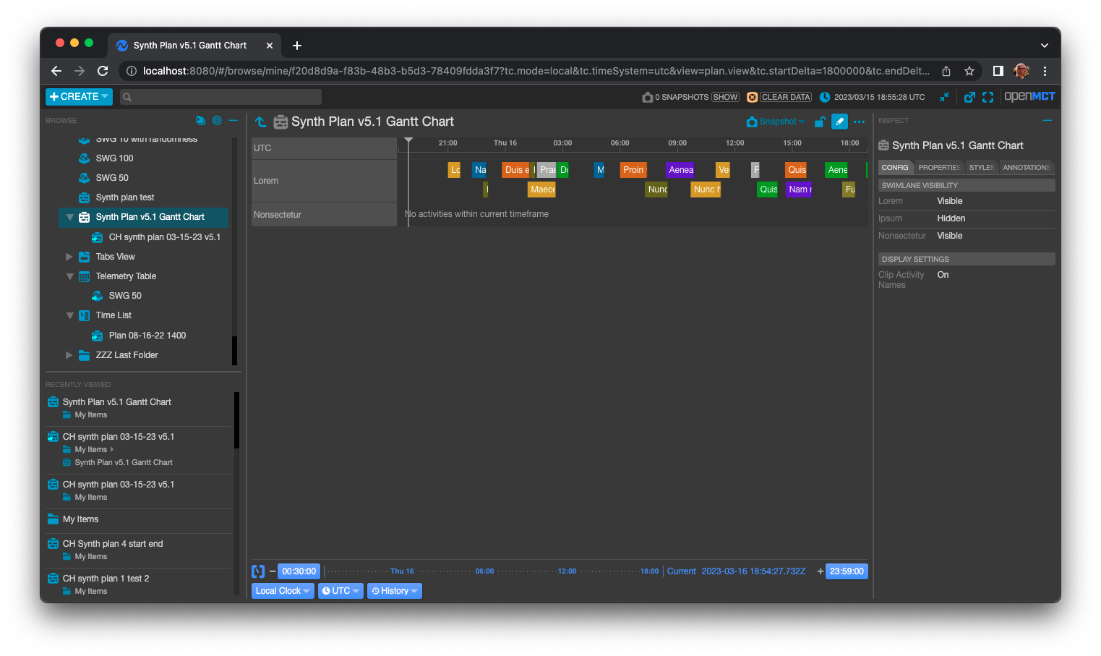Focus the search input field
This screenshot has width=1101, height=656.
pyautogui.click(x=220, y=97)
